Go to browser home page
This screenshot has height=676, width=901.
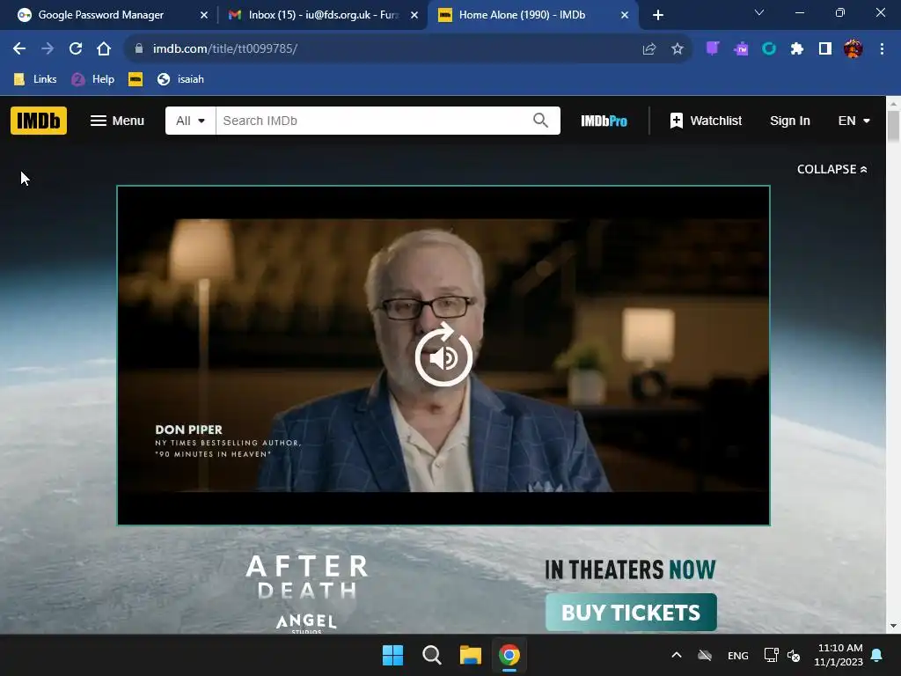click(x=104, y=49)
